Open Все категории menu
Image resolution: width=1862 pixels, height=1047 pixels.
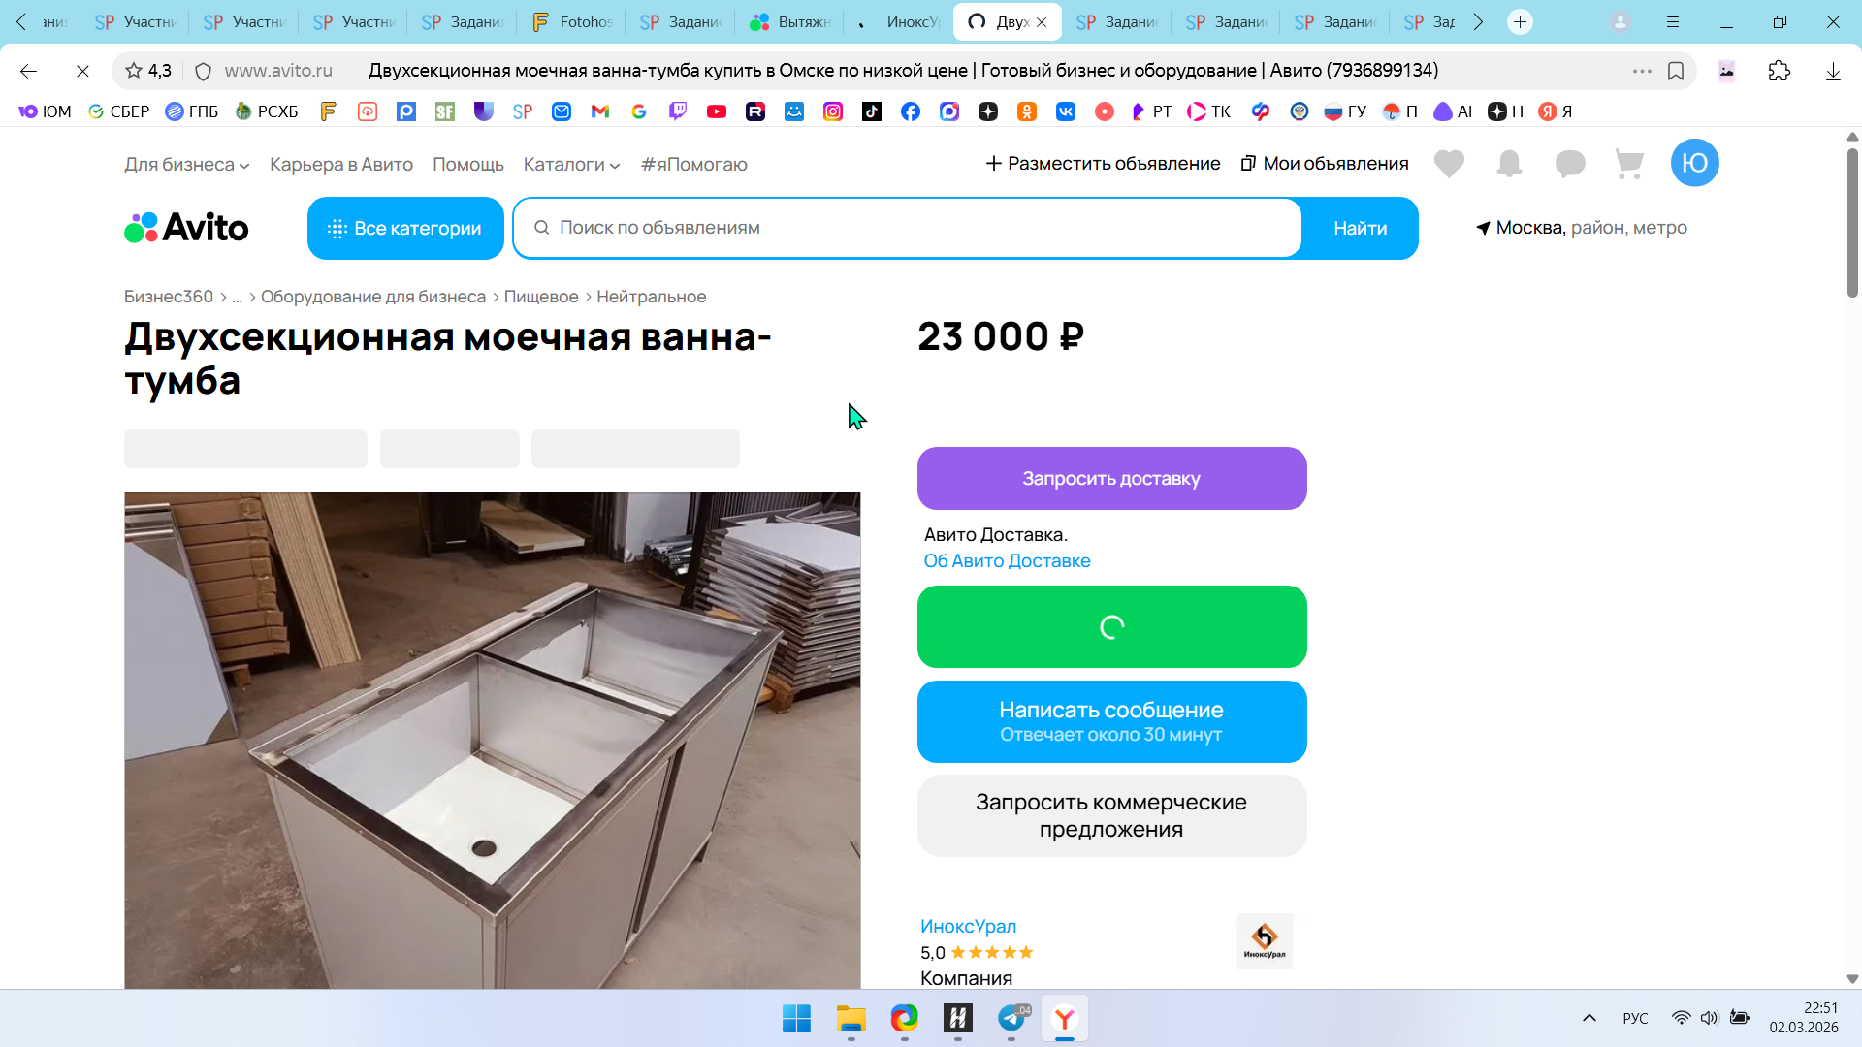tap(405, 229)
